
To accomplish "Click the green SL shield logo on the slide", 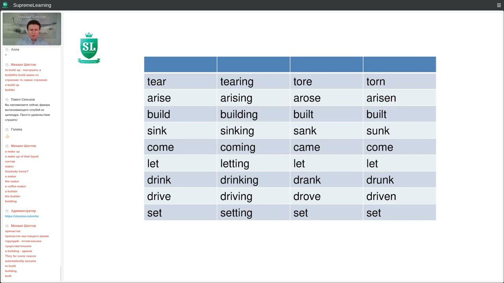I will (89, 48).
